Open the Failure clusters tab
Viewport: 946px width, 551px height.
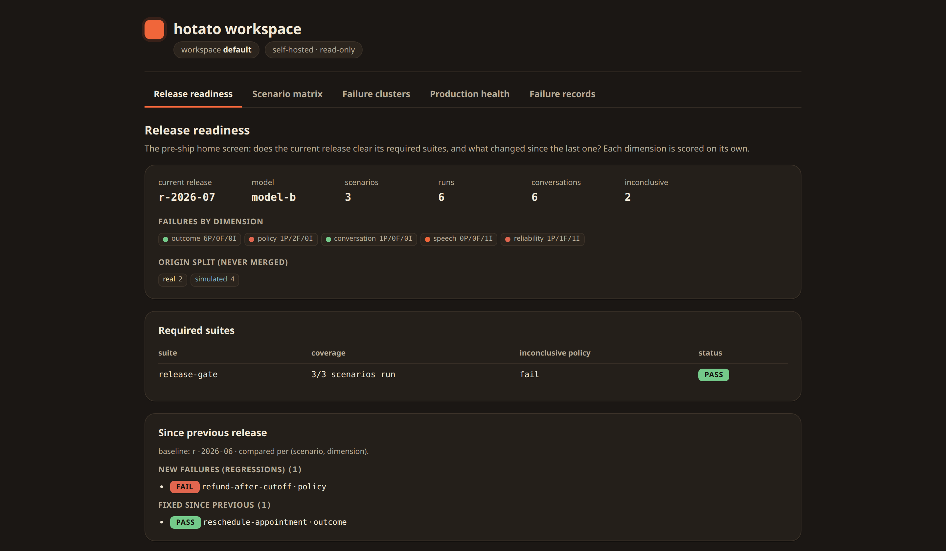click(x=376, y=94)
